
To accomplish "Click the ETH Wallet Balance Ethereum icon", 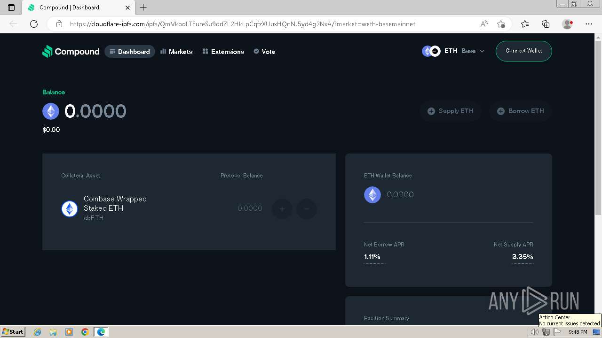I will [x=372, y=195].
